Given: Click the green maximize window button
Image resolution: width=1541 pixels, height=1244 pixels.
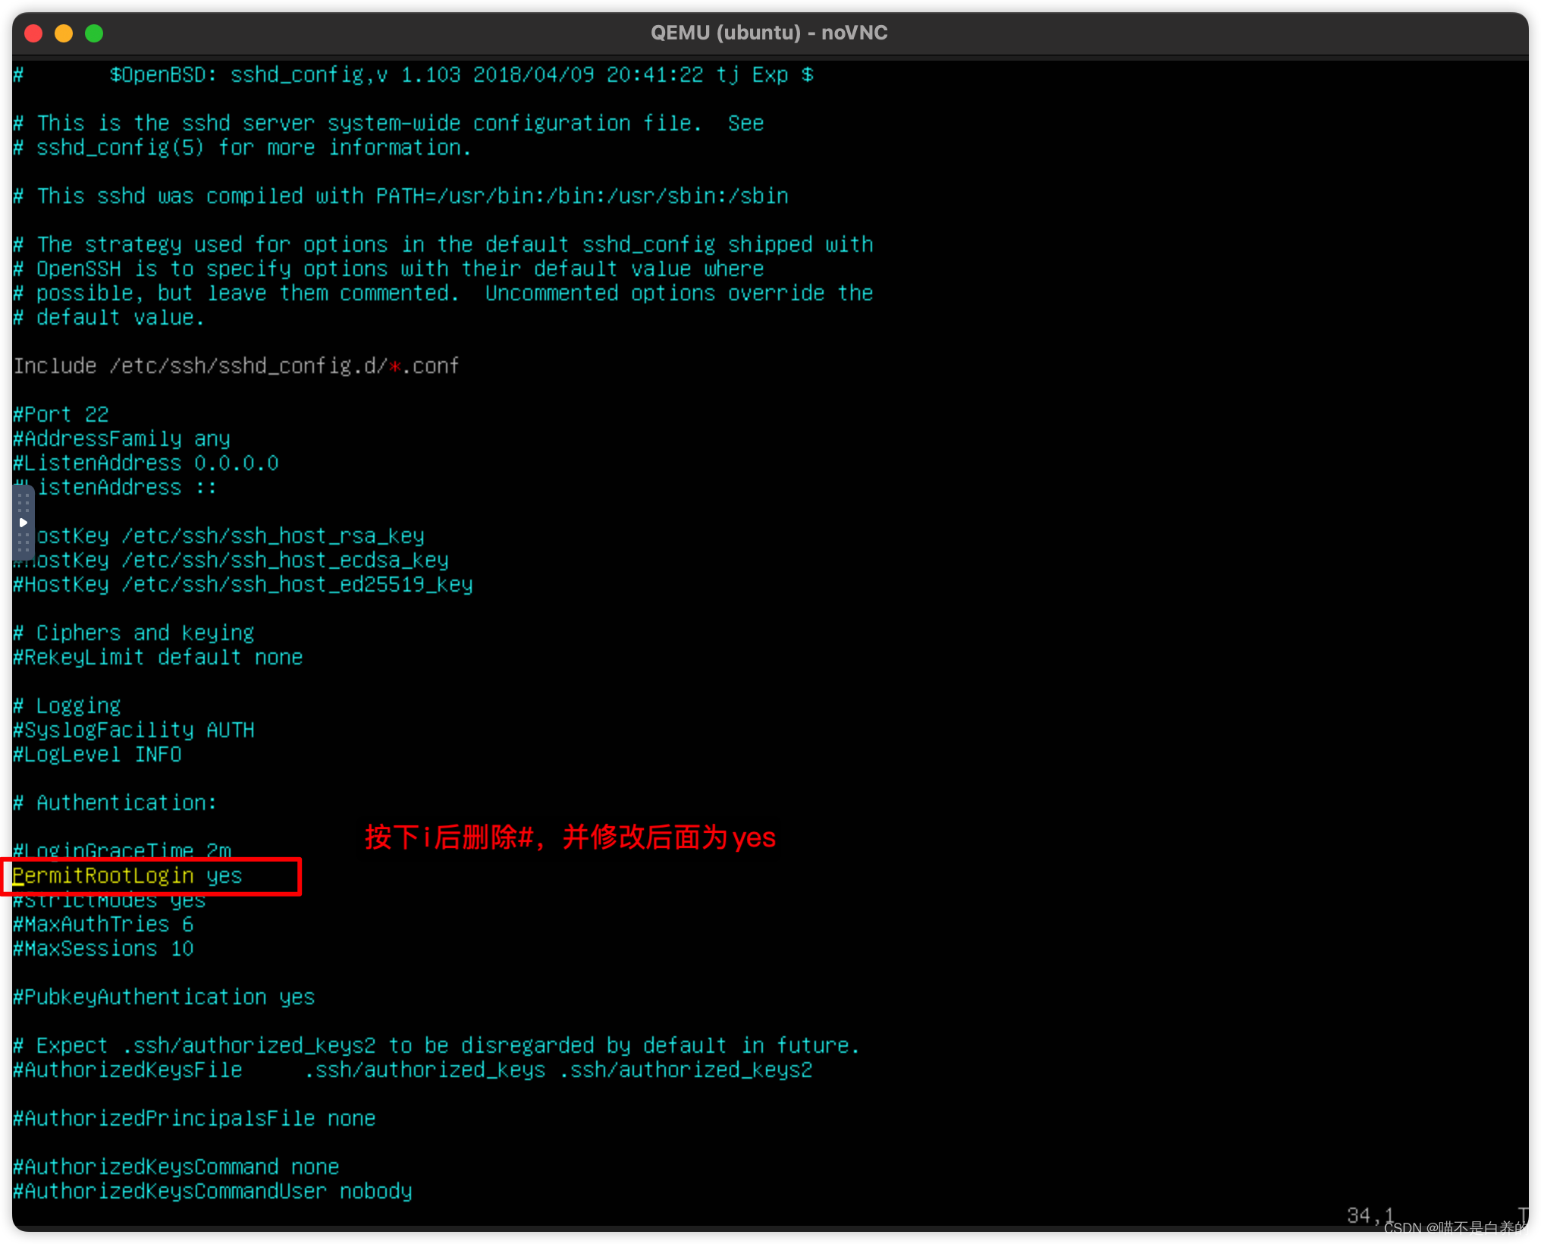Looking at the screenshot, I should [x=94, y=33].
